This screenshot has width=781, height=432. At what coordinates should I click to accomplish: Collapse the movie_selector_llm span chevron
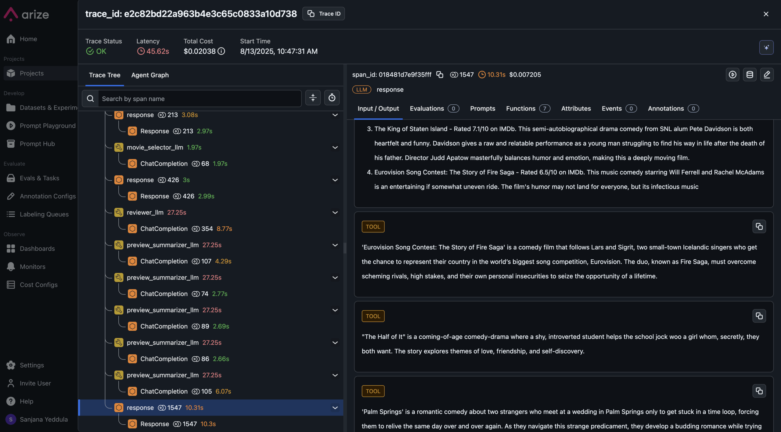[335, 147]
